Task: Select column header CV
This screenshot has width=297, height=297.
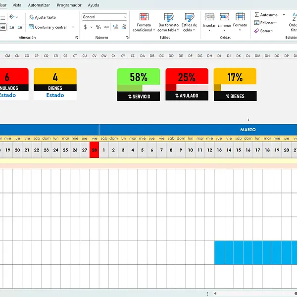Action: (94, 56)
